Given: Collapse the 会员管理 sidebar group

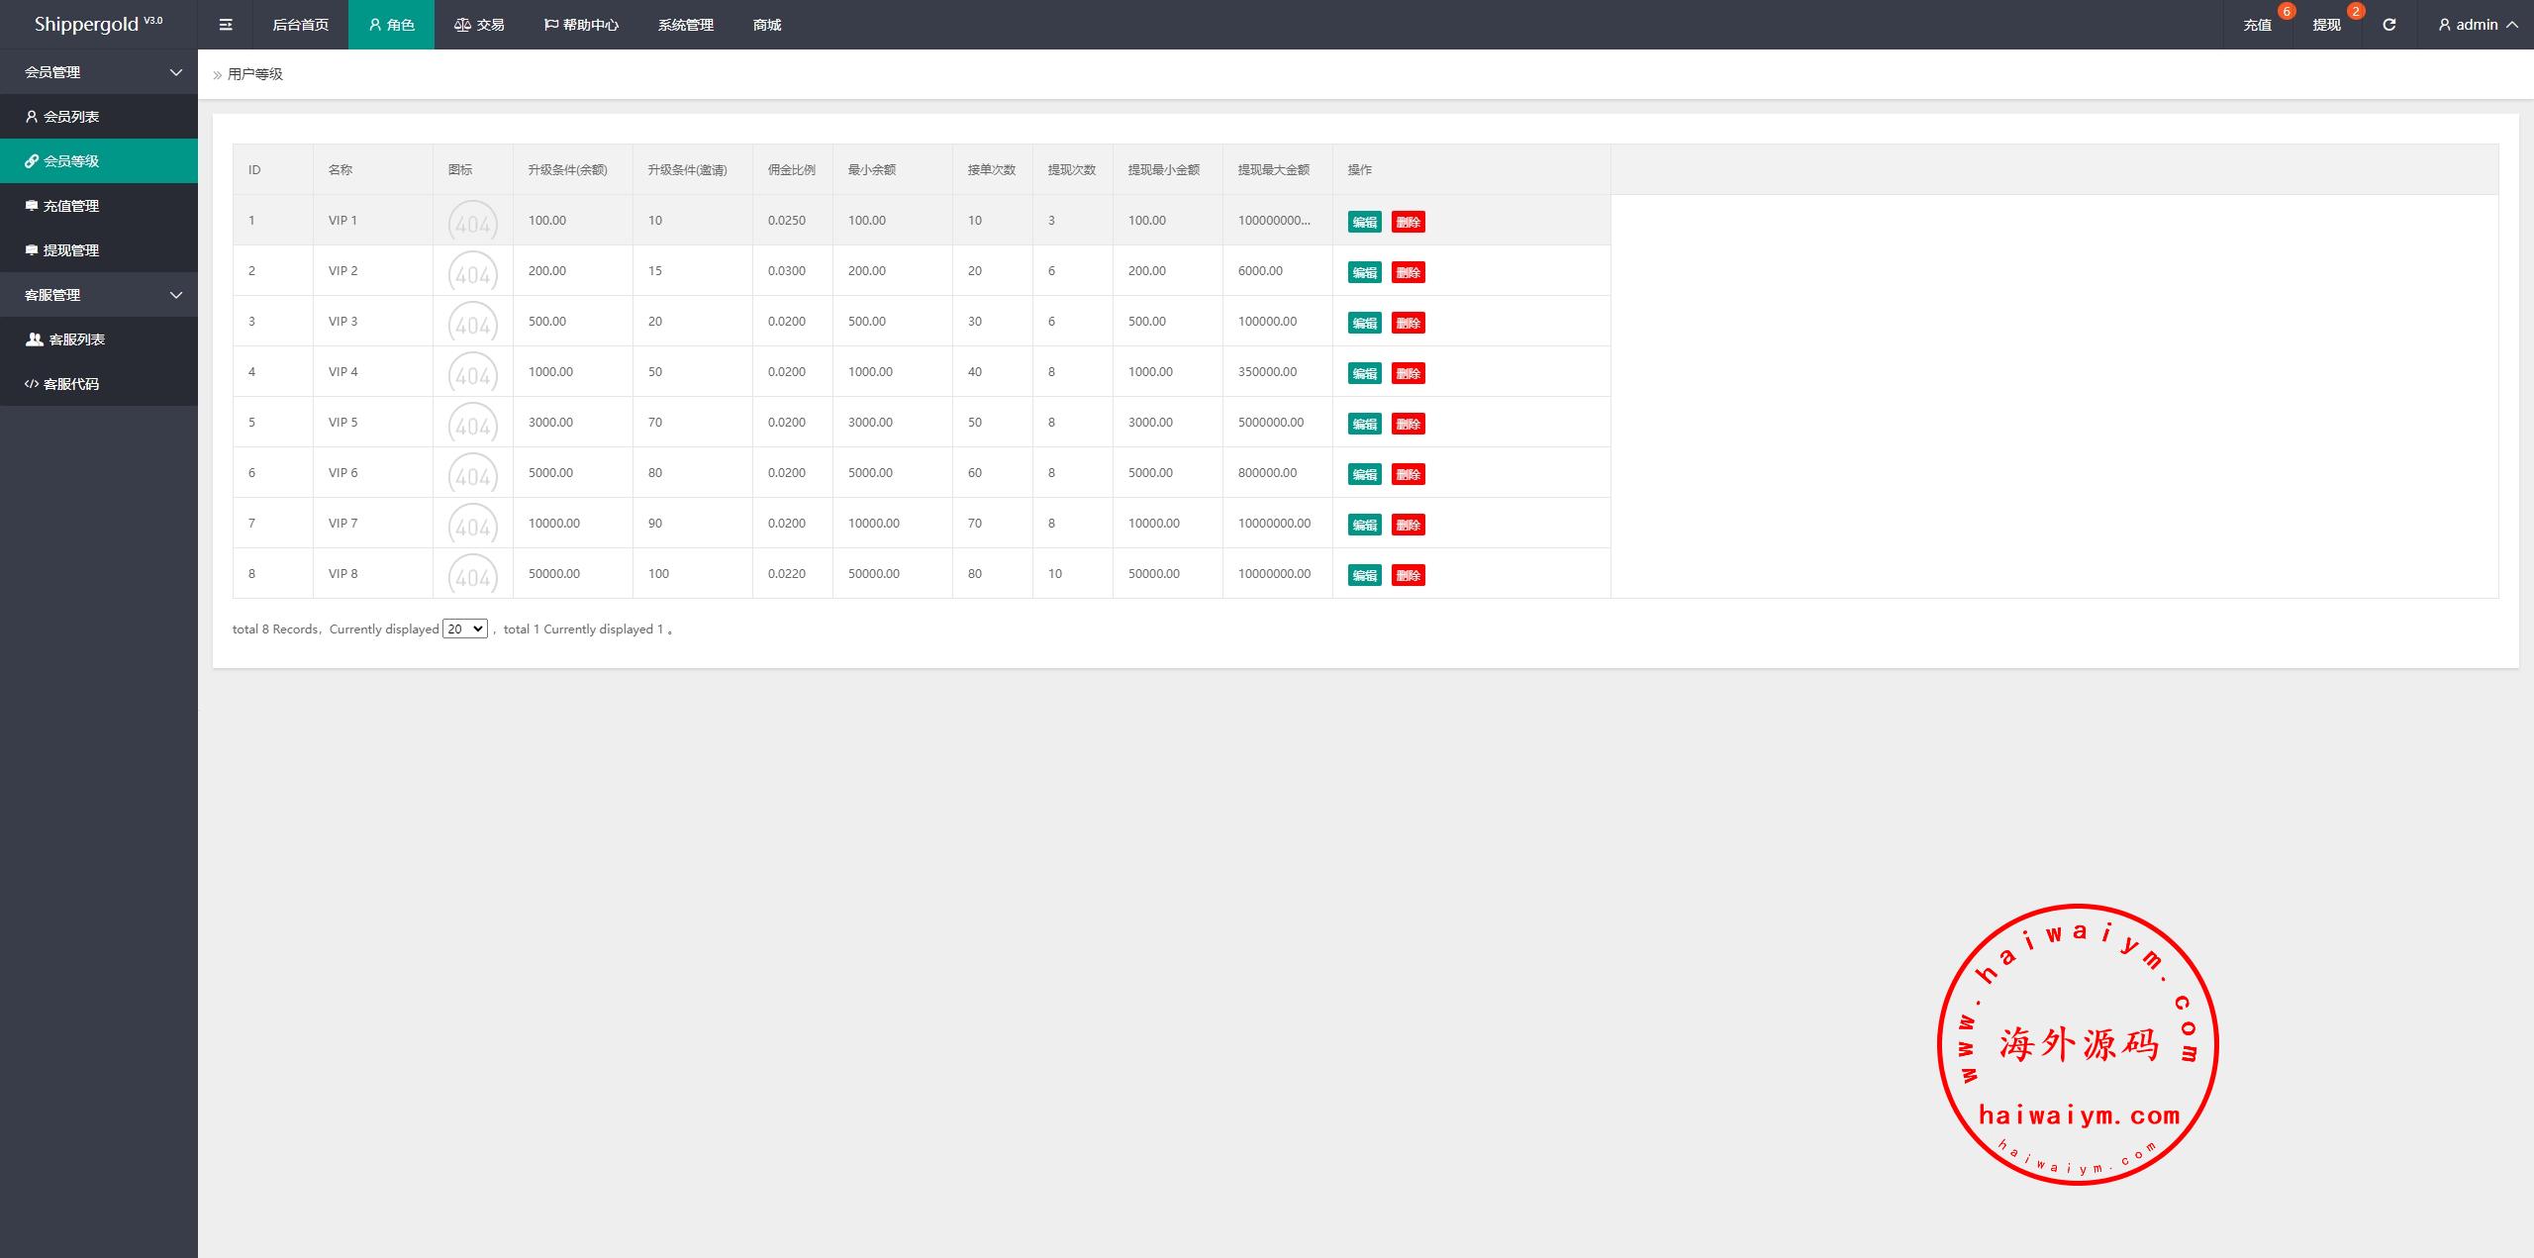Looking at the screenshot, I should click(99, 72).
